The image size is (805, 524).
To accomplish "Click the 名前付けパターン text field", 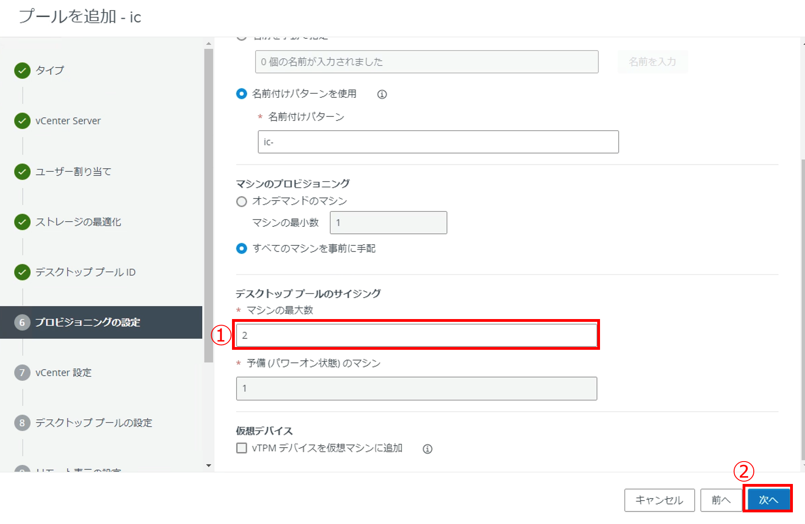I will pyautogui.click(x=438, y=142).
